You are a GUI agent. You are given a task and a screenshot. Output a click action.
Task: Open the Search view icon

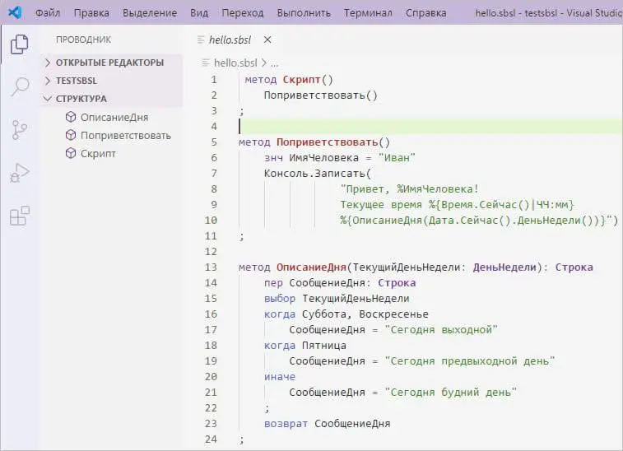pyautogui.click(x=19, y=86)
